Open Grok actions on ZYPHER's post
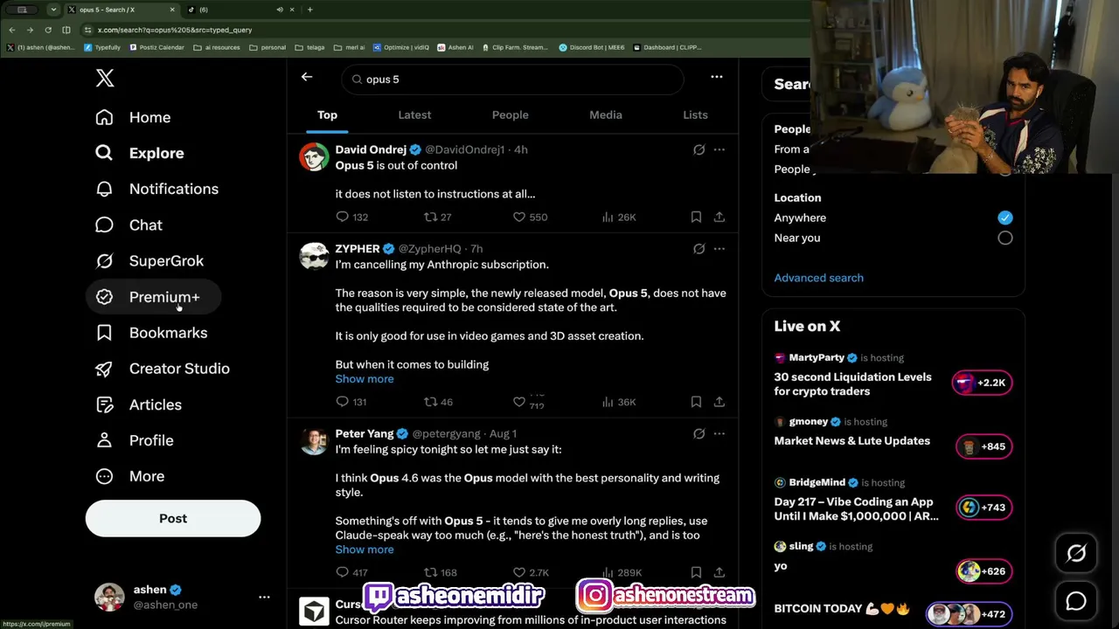 (x=699, y=249)
